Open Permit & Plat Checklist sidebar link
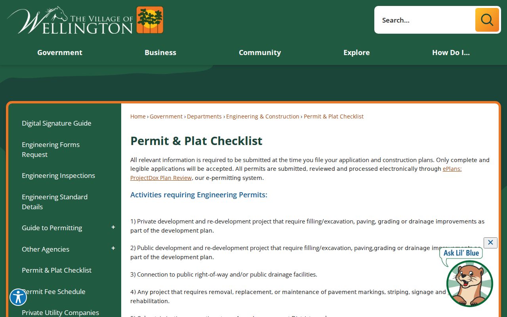Image resolution: width=507 pixels, height=317 pixels. pos(57,270)
